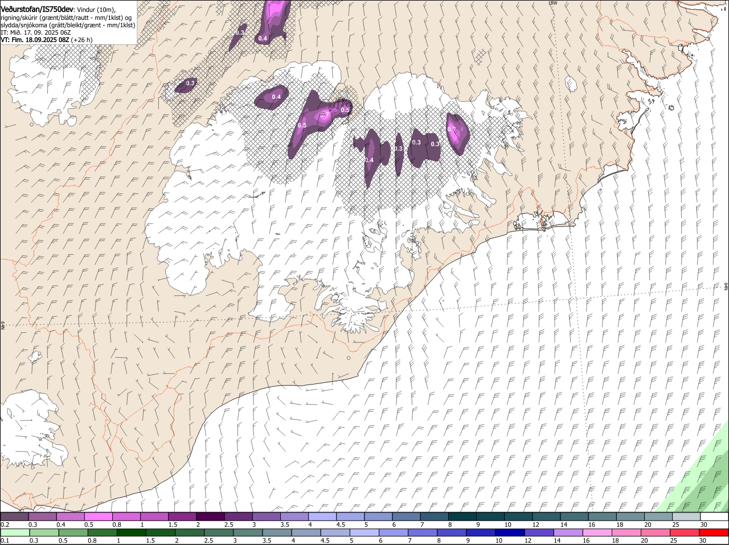Viewport: 729px width, 545px height.
Task: Click the '15W' longitude label
Action: pyautogui.click(x=552, y=3)
